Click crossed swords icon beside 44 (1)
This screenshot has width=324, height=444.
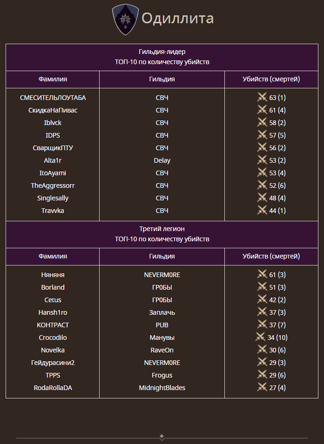pos(262,211)
